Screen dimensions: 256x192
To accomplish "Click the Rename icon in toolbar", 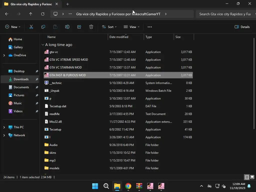I will point(67,27).
